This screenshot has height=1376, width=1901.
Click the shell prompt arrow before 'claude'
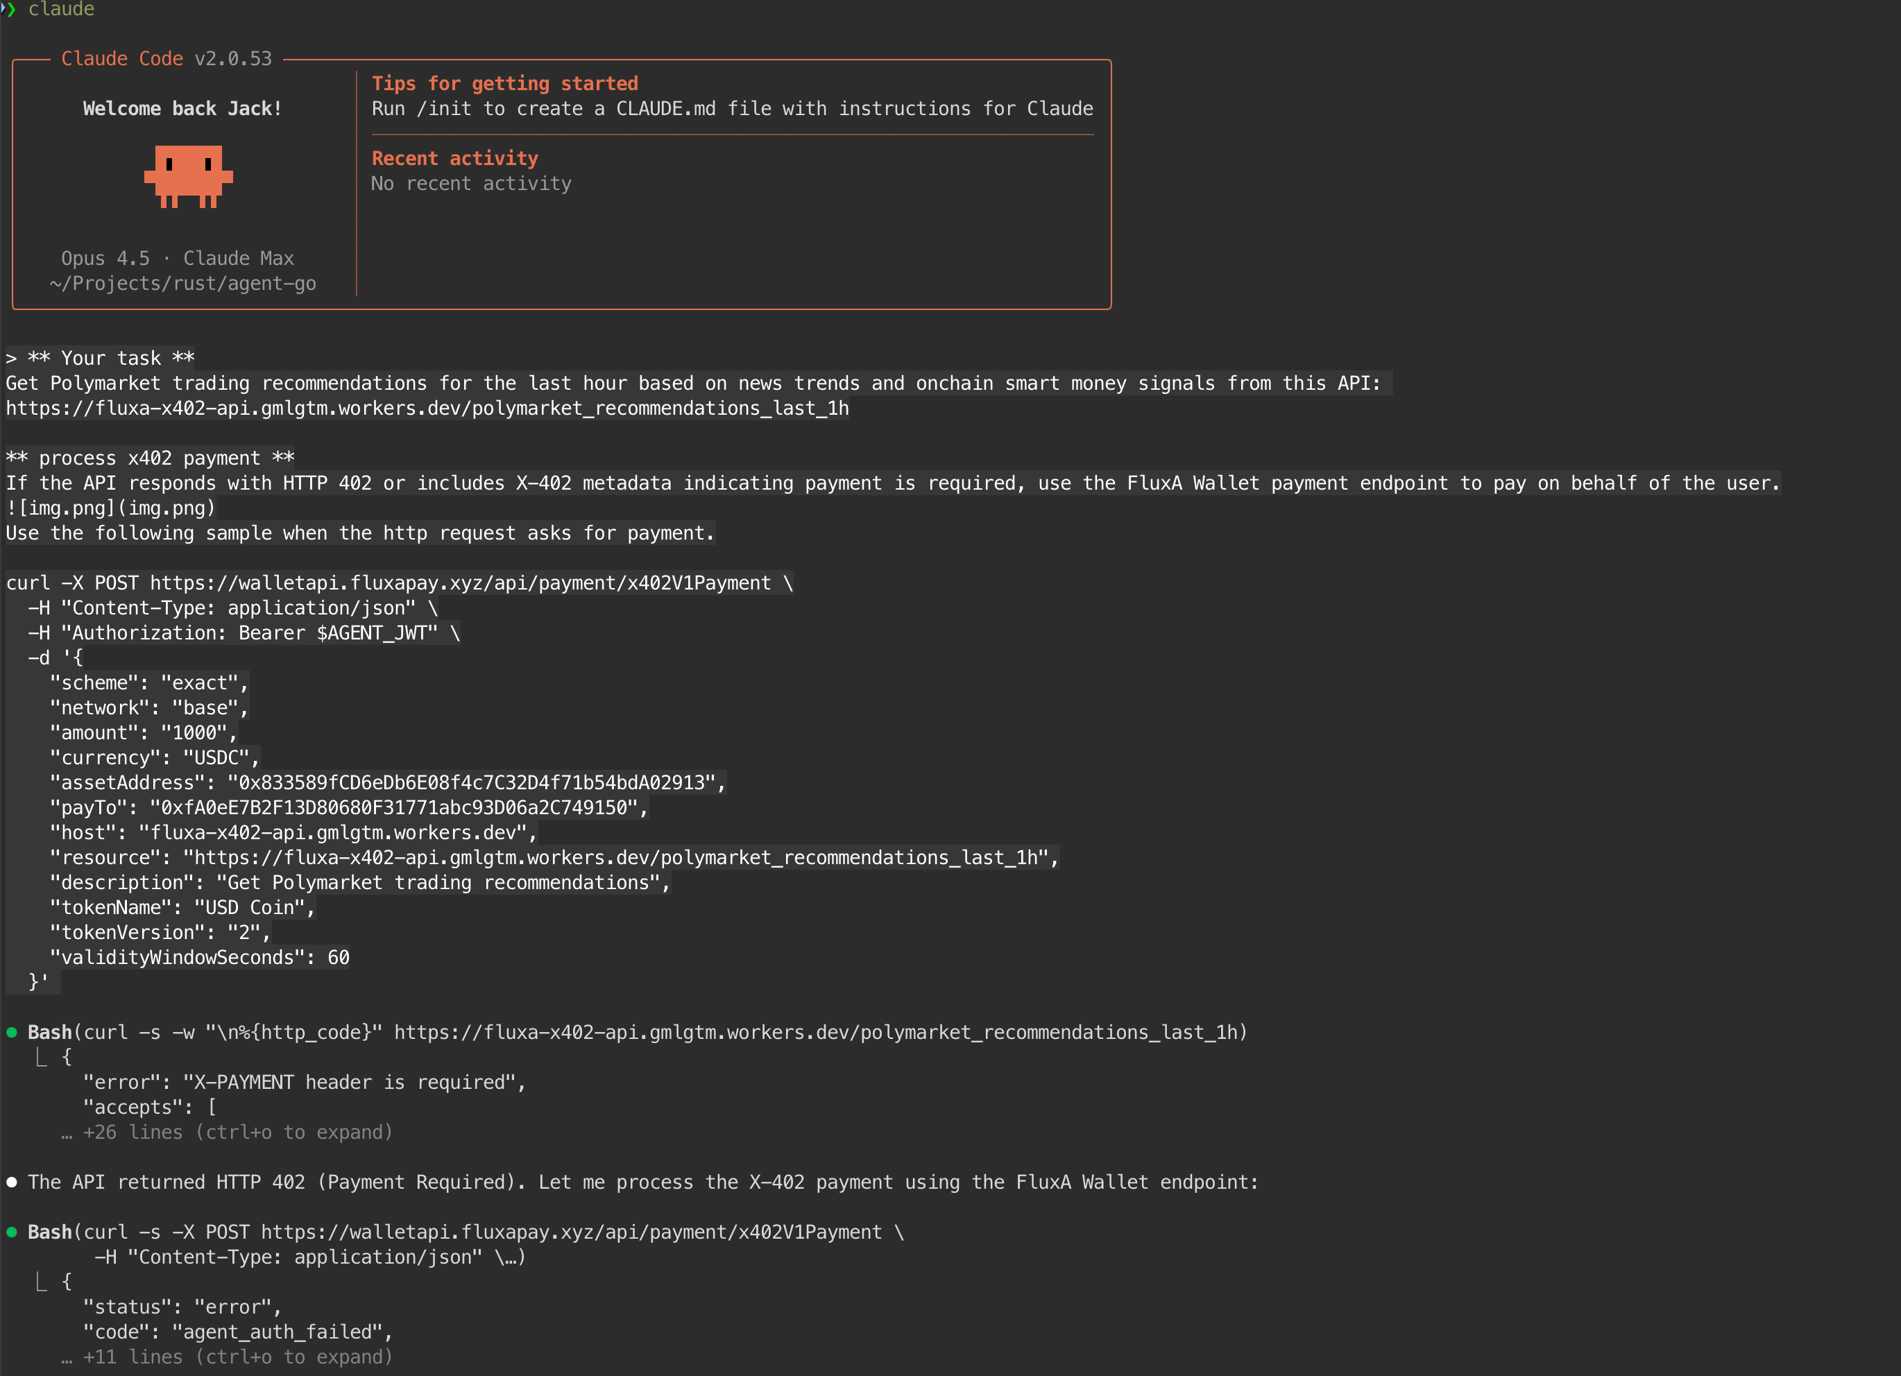9,9
